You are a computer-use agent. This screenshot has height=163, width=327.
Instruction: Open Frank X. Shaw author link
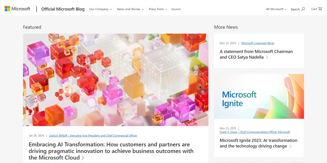tap(255, 132)
